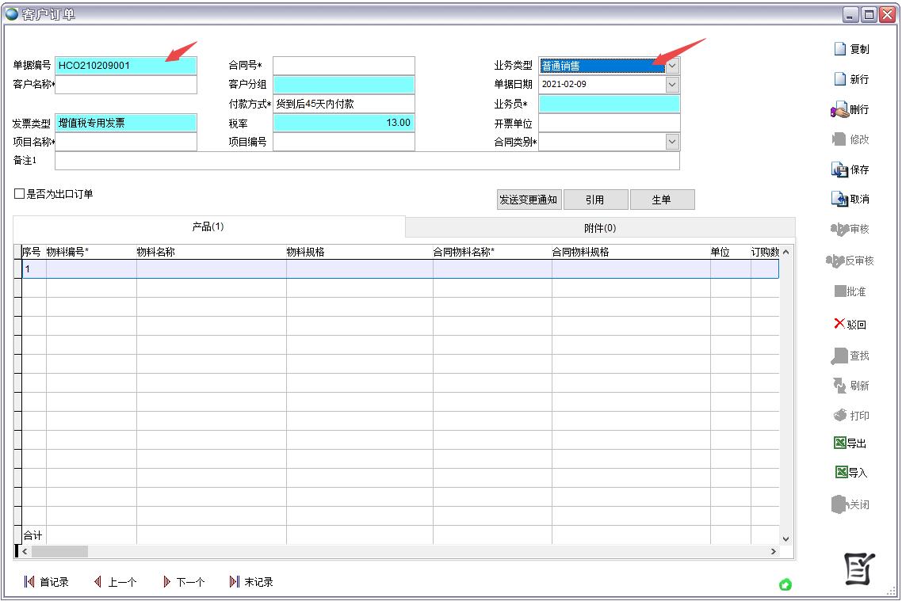Click the 生单 button
Screen dimensions: 902x601
click(x=663, y=199)
